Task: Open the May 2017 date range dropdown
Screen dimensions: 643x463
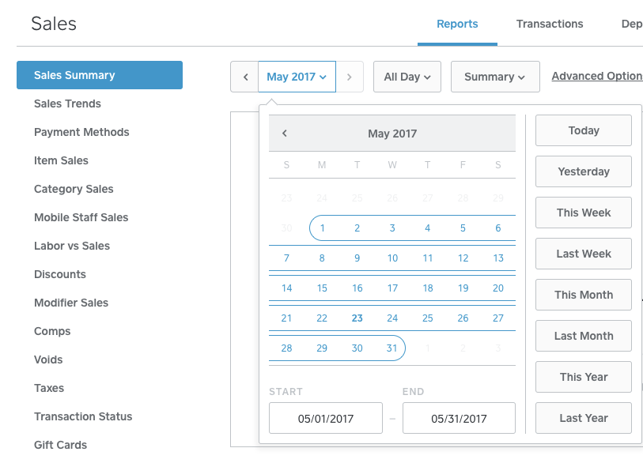Action: click(x=297, y=77)
